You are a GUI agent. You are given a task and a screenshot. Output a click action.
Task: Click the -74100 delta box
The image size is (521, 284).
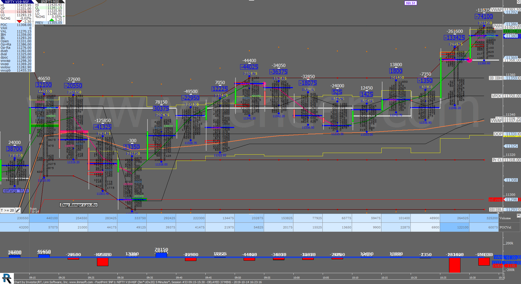point(484,17)
